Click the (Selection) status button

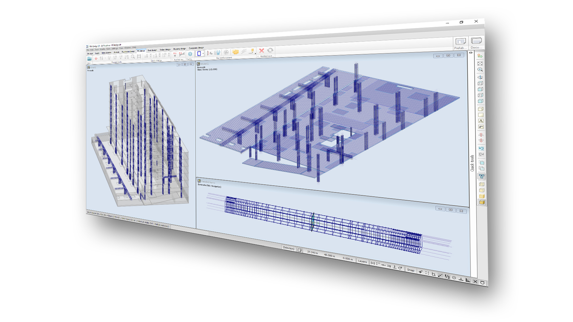click(288, 248)
